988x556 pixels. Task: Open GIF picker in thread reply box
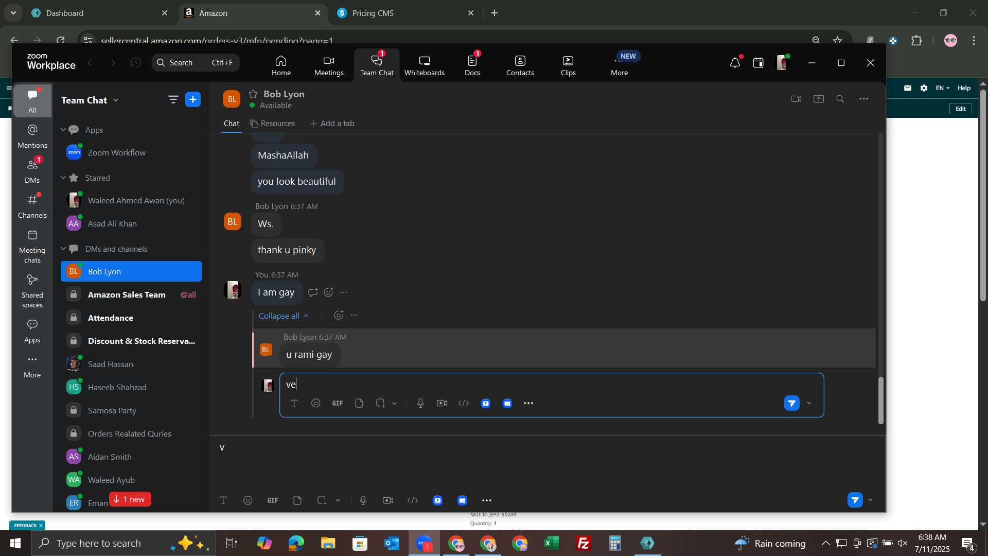coord(338,403)
